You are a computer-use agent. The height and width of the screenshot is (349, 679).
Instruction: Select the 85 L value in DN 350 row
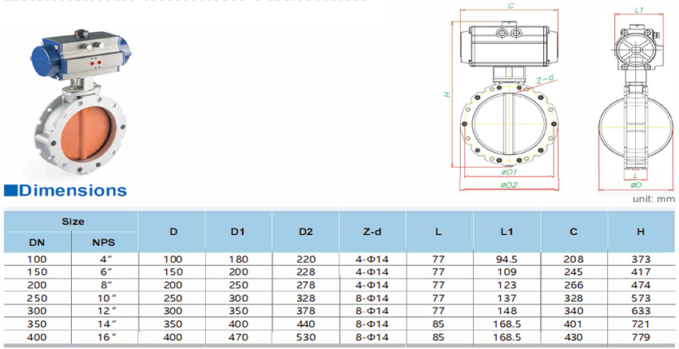tap(439, 324)
